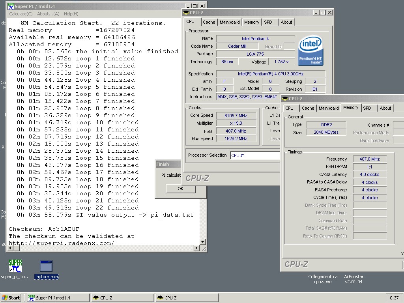Image resolution: width=404 pixels, height=303 pixels.
Task: Click the Multiplier value x 15.0
Action: tap(236, 123)
